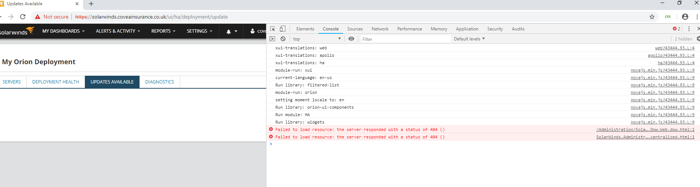Open the Chrome profile avatar
700x187 pixels.
[x=685, y=17]
